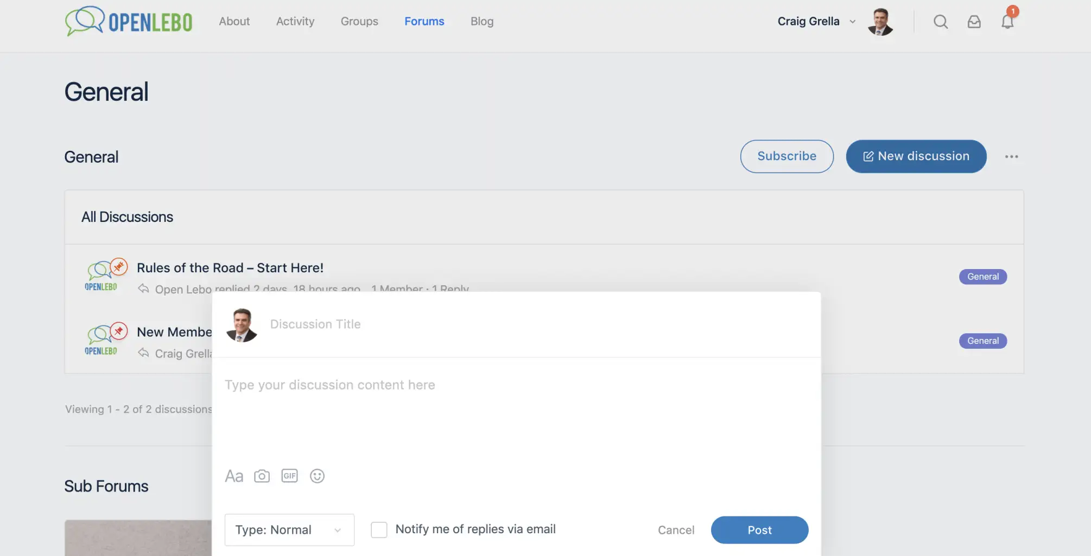Click the Sub Forums heading
Viewport: 1091px width, 556px height.
(x=106, y=486)
